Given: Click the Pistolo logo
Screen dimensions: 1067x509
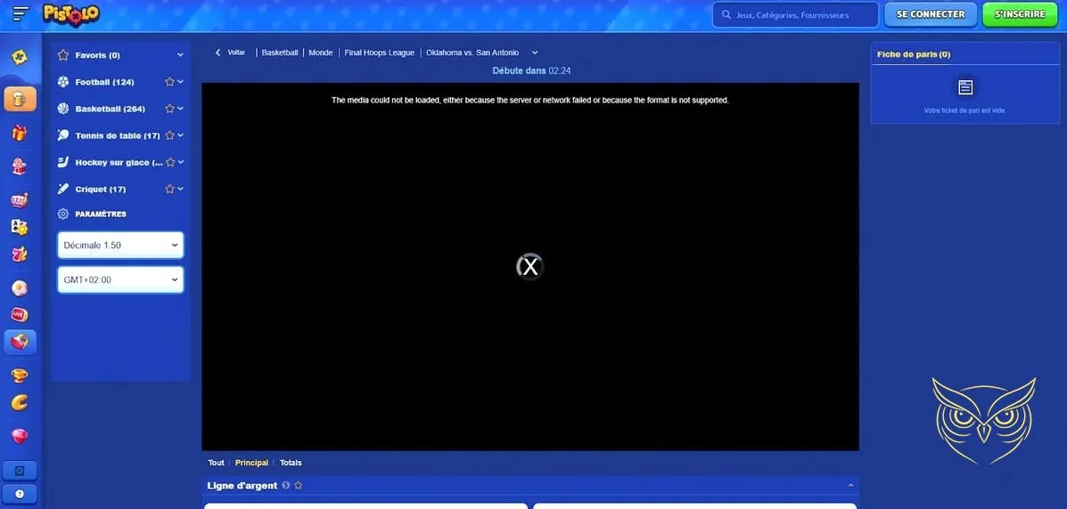Looking at the screenshot, I should [71, 14].
